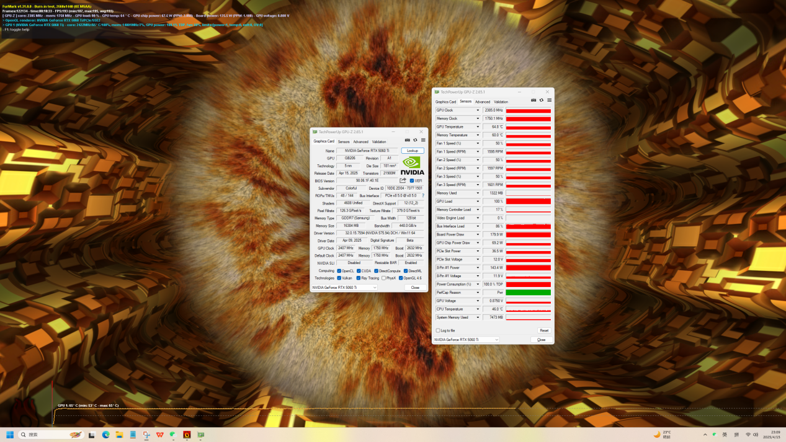This screenshot has height=442, width=786.
Task: Open the GPU Clock sensor dropdown
Action: pos(478,110)
